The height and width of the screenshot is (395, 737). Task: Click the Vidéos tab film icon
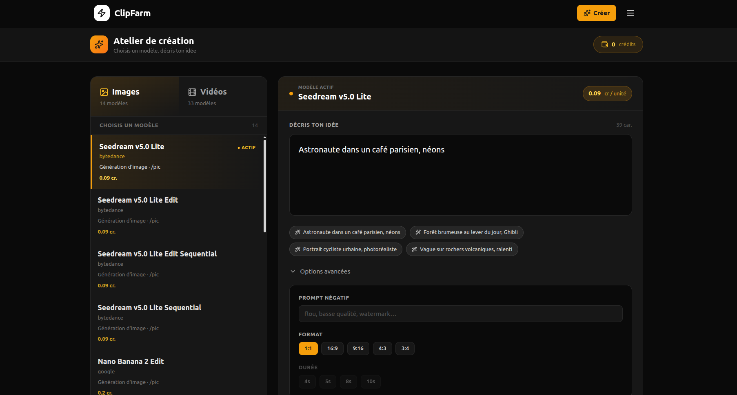(192, 92)
